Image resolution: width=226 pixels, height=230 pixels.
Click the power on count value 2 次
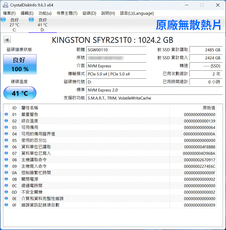[x=206, y=74]
